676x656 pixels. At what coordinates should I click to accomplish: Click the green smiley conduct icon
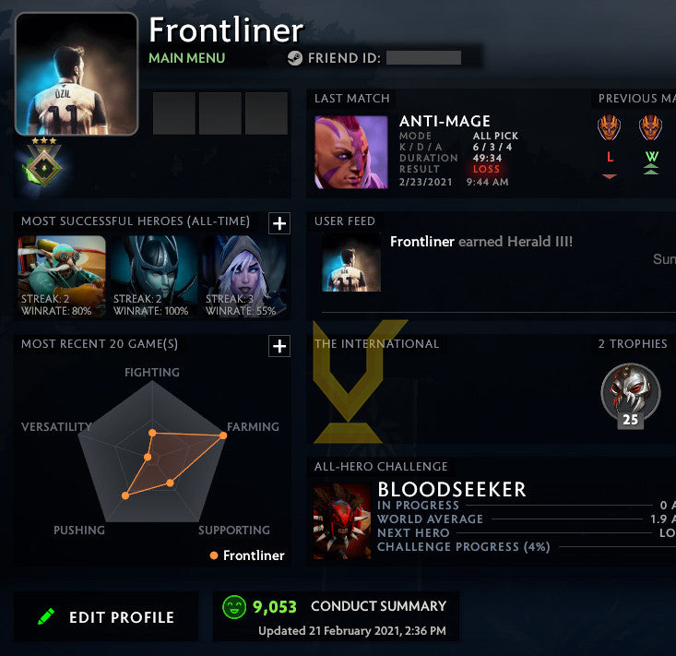click(234, 607)
